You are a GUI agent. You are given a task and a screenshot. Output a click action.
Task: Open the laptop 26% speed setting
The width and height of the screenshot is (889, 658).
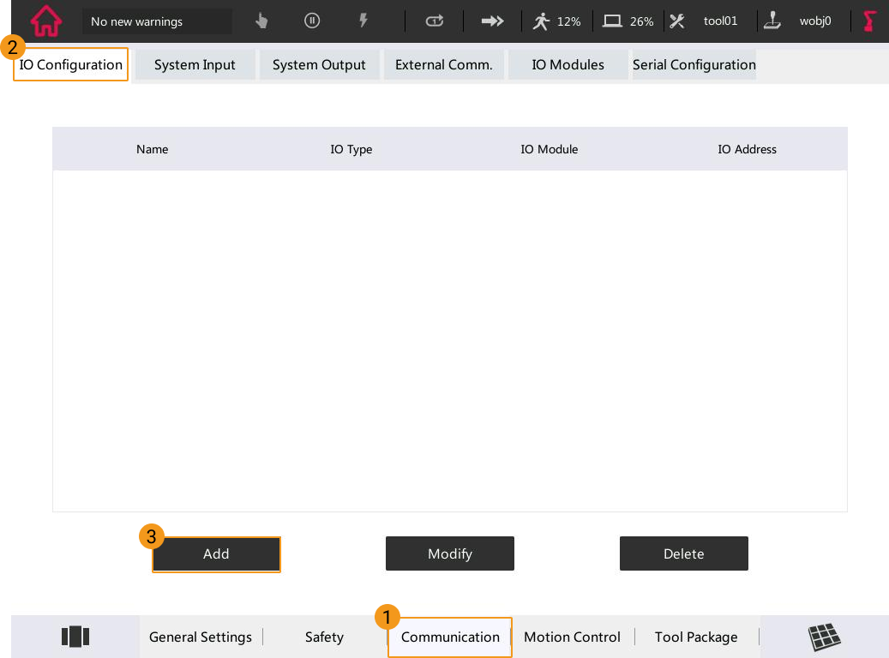628,21
